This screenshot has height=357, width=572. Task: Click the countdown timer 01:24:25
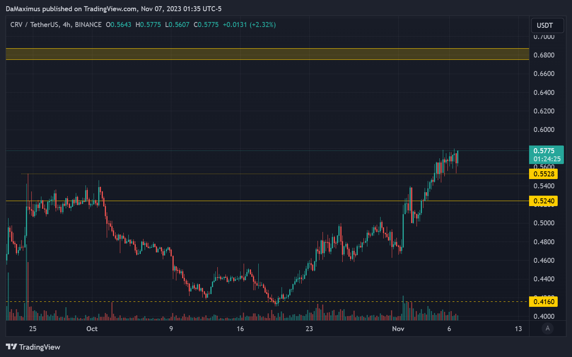(547, 159)
